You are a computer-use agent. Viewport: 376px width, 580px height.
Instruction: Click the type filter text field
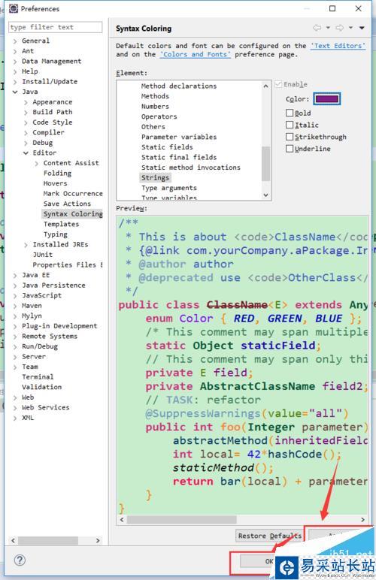[x=55, y=27]
